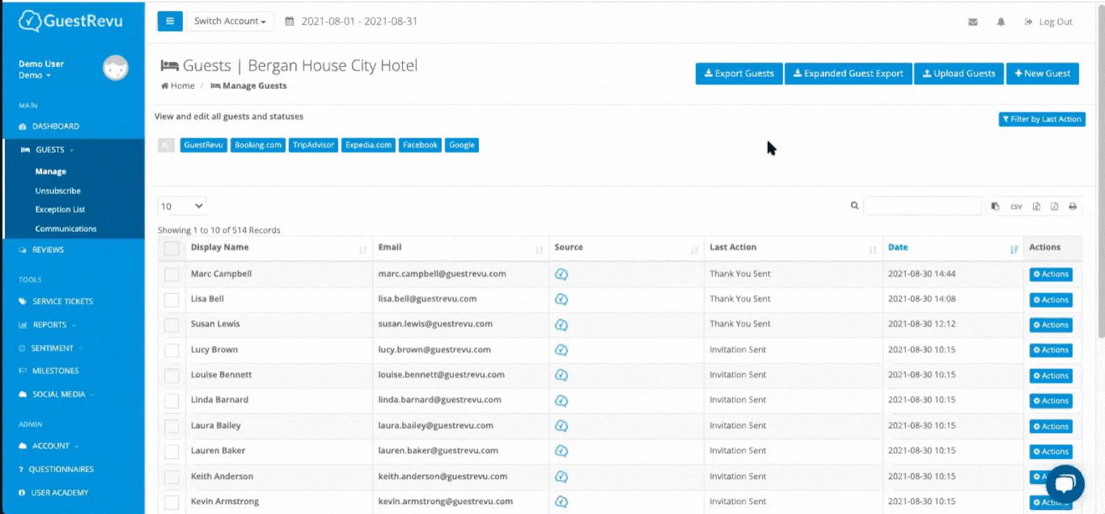
Task: Focus the table search input field
Action: 923,206
